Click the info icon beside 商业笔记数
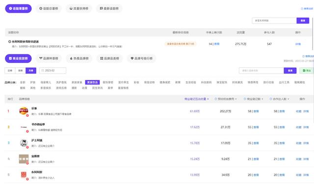 245,99
